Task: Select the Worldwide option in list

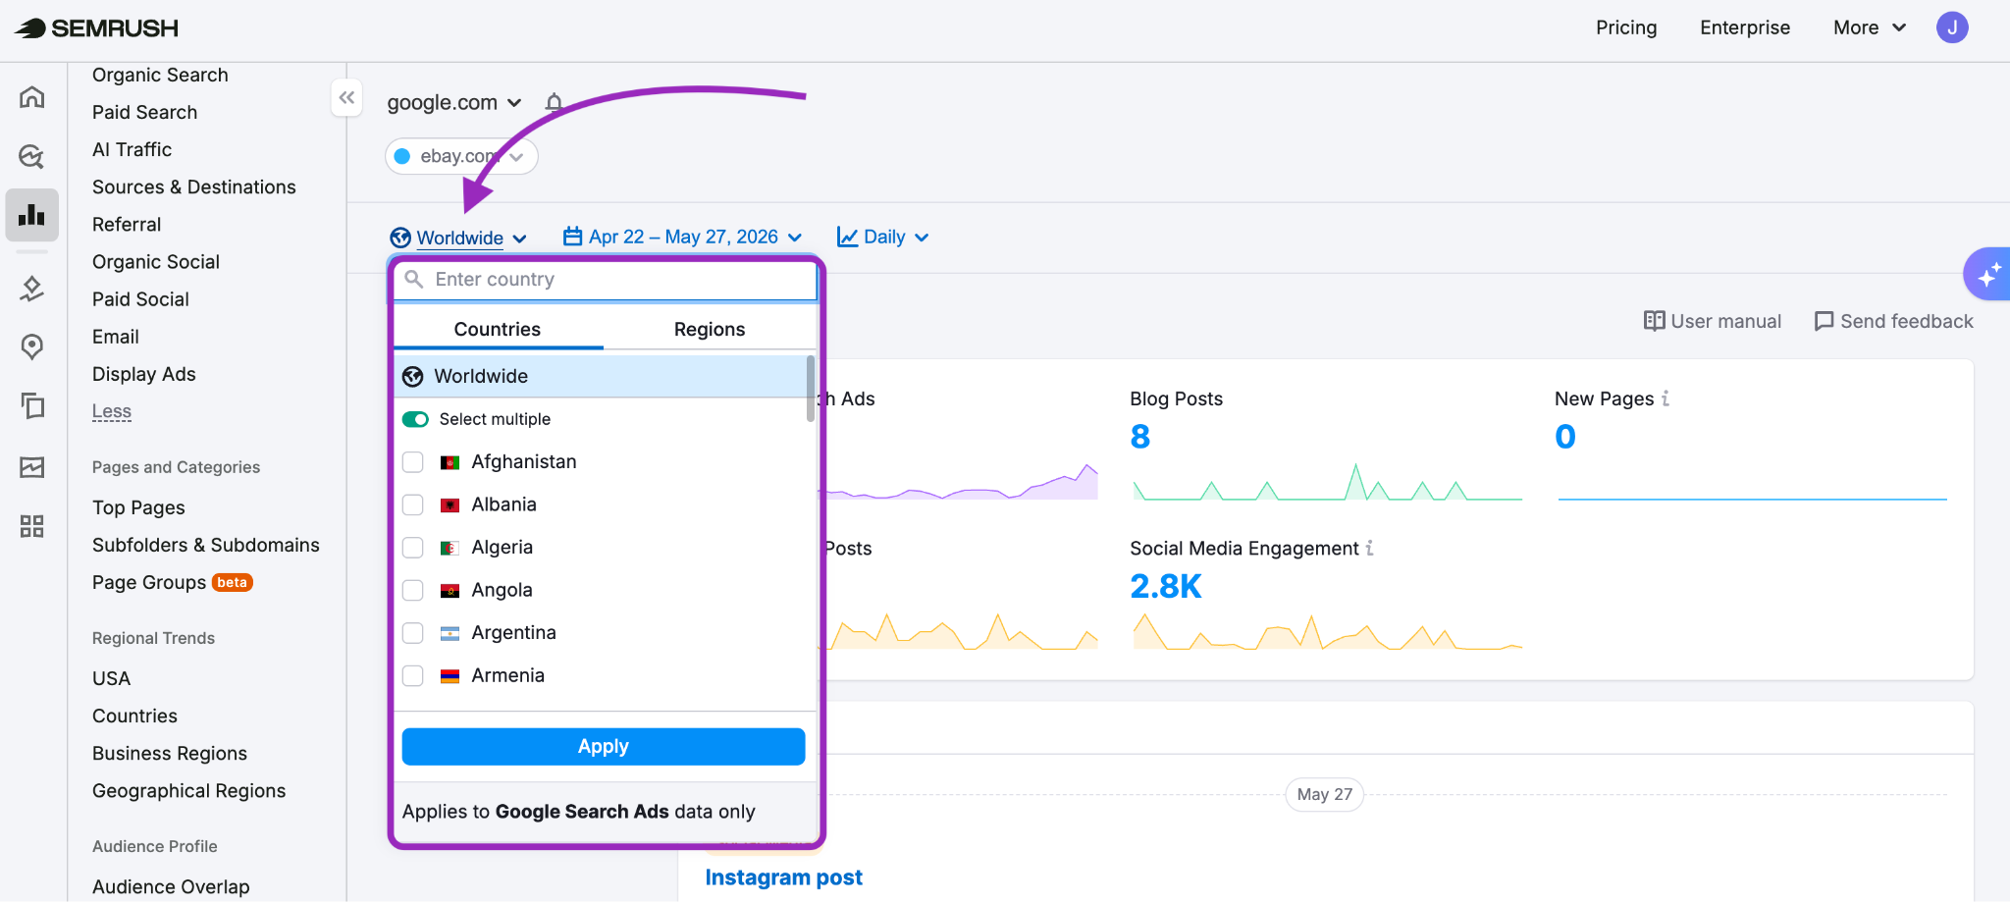Action: coord(600,377)
